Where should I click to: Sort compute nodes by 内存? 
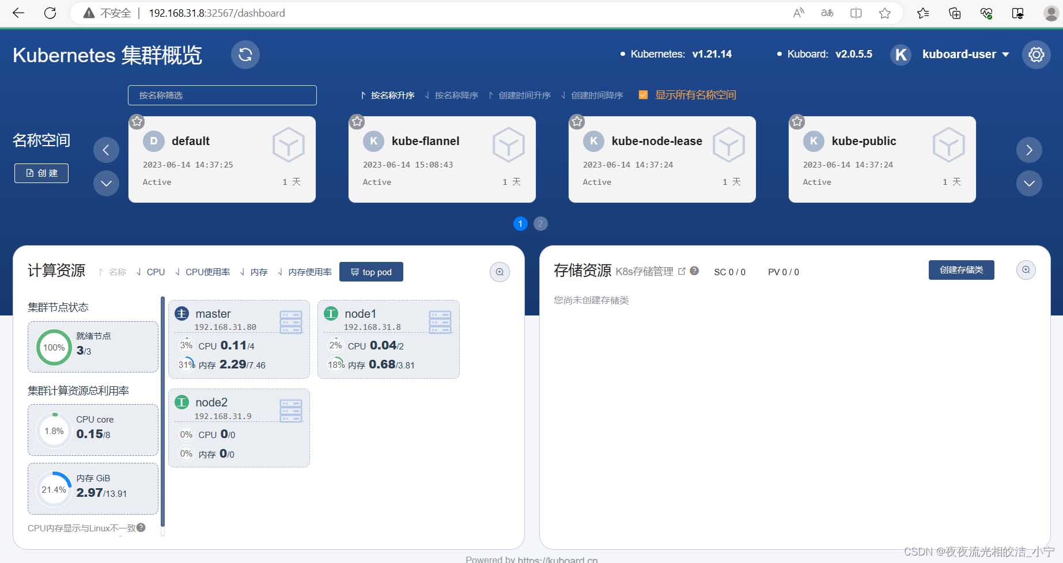click(x=254, y=272)
